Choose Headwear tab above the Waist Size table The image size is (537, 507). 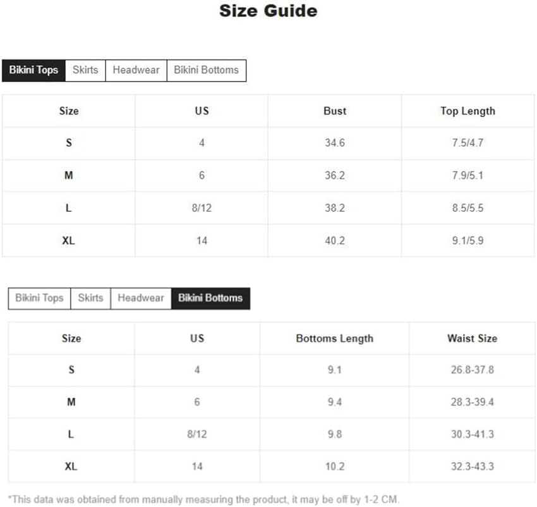click(x=141, y=298)
